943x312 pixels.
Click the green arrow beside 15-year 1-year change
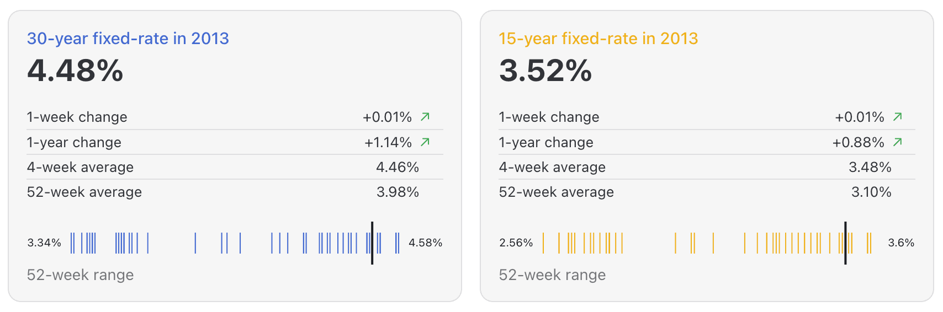898,142
